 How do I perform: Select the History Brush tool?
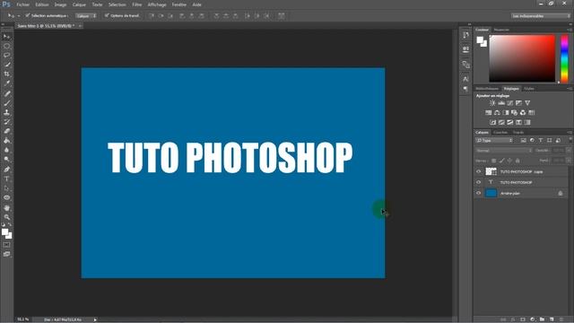(x=6, y=122)
